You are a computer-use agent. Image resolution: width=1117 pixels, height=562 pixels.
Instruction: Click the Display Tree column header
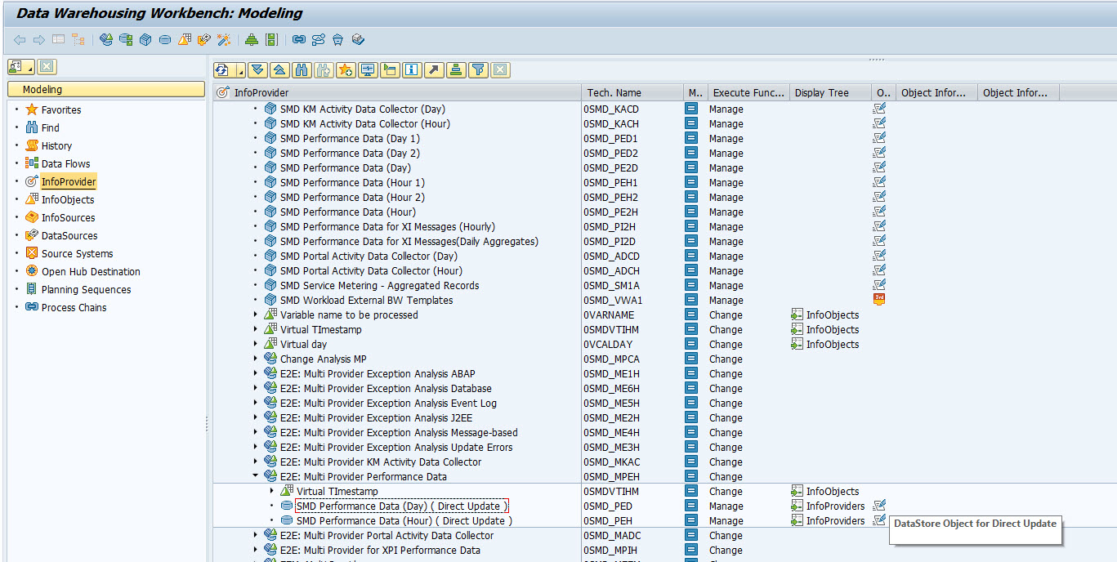830,92
